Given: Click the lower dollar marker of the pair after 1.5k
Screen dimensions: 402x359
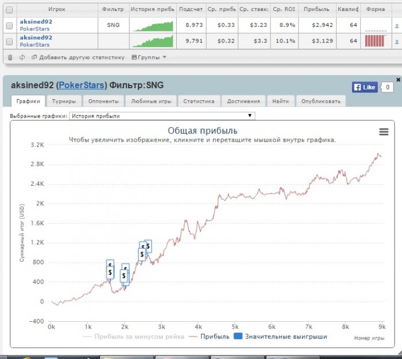Looking at the screenshot, I should click(110, 272).
